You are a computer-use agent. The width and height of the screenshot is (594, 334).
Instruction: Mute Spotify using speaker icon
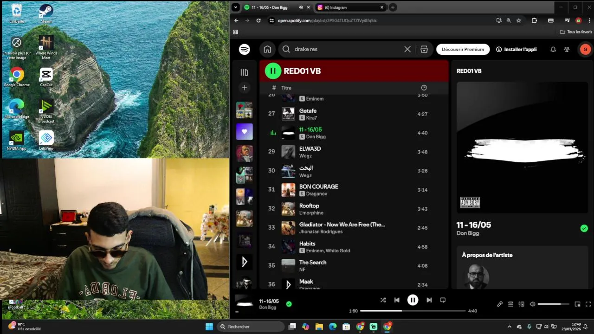pyautogui.click(x=533, y=304)
